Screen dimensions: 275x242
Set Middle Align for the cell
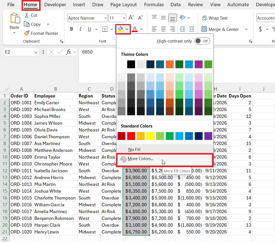[163, 18]
